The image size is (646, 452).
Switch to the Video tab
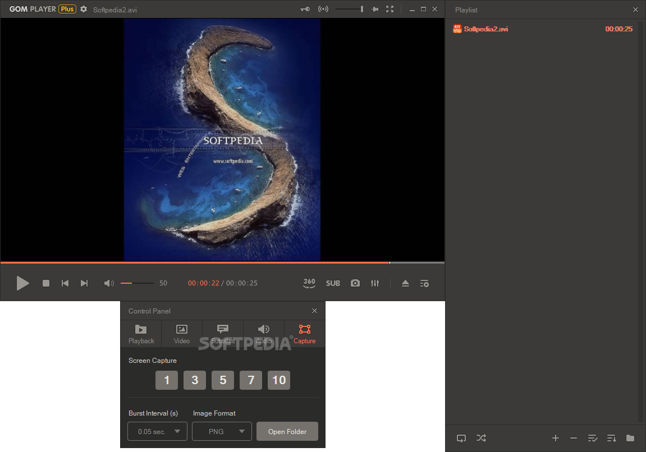click(x=182, y=334)
